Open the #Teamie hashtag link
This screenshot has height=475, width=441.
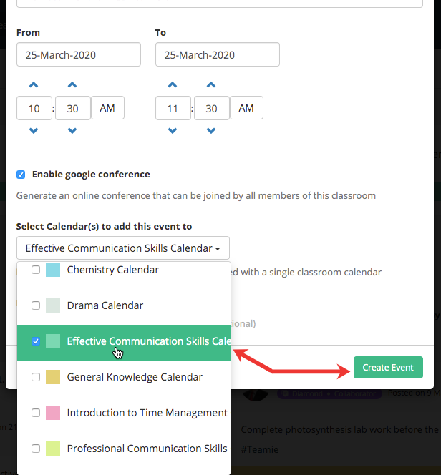(260, 449)
